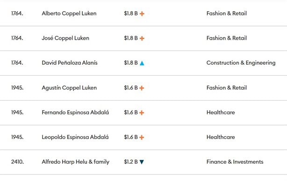Click the blue up triangle for David Peñaloza Alanís
The image size is (287, 181).
click(142, 63)
